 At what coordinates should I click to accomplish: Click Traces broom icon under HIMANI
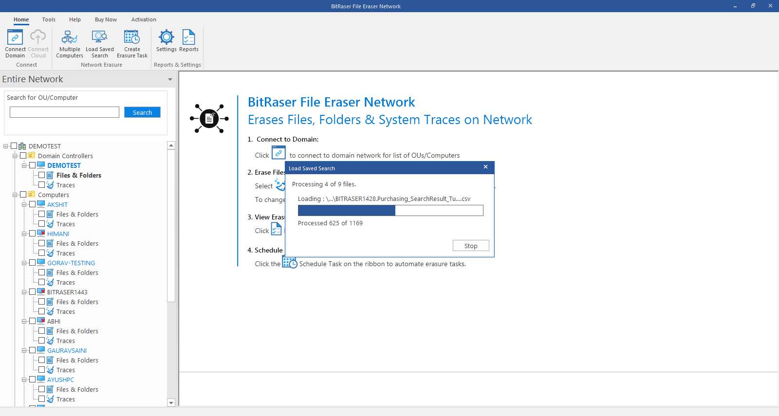point(50,253)
